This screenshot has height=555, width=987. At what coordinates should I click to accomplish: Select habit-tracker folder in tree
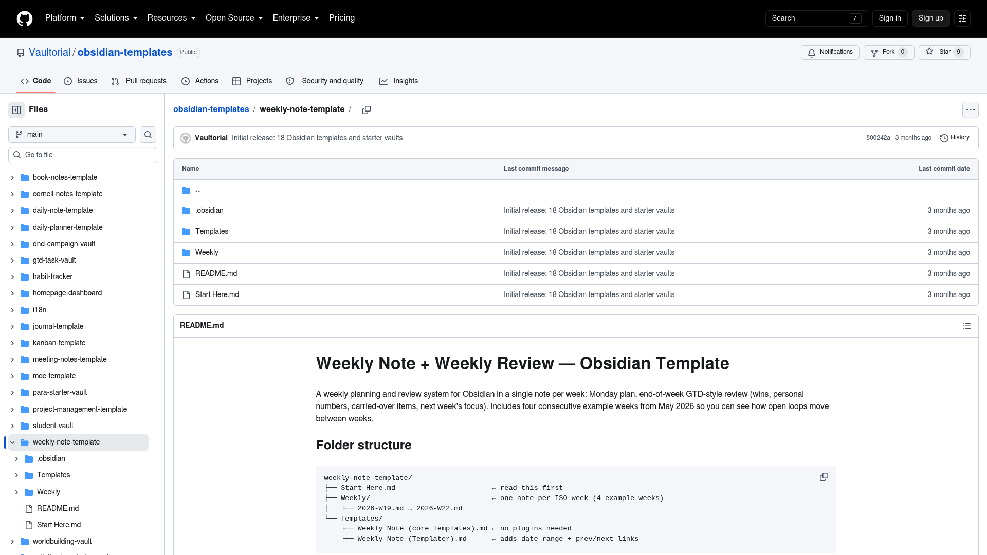52,277
